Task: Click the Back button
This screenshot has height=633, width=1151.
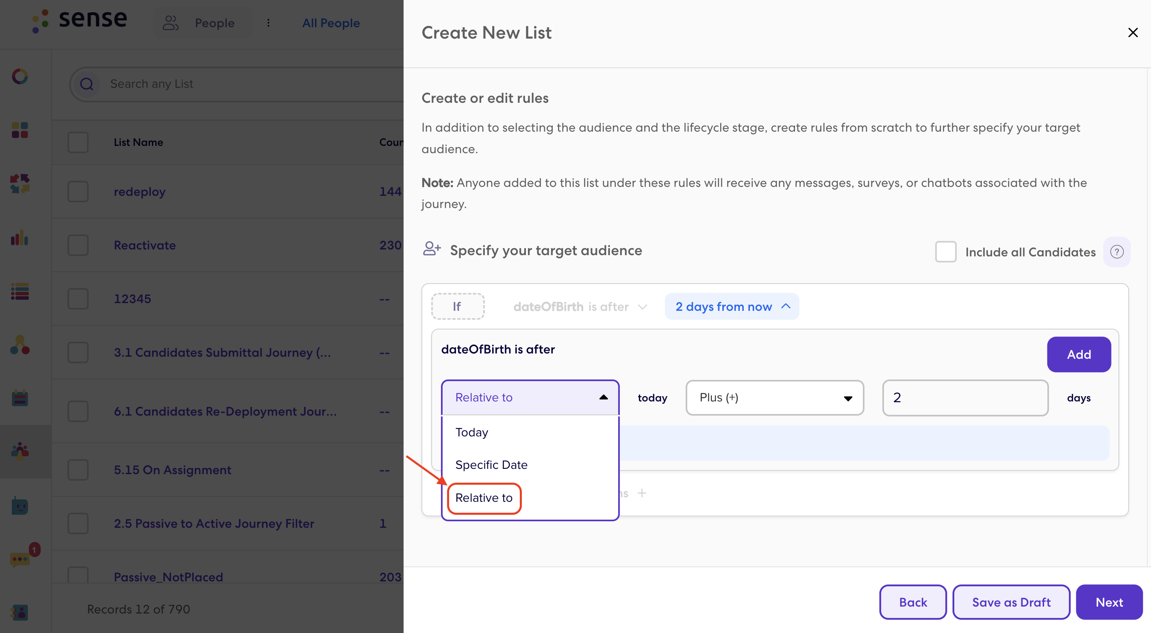Action: (913, 602)
